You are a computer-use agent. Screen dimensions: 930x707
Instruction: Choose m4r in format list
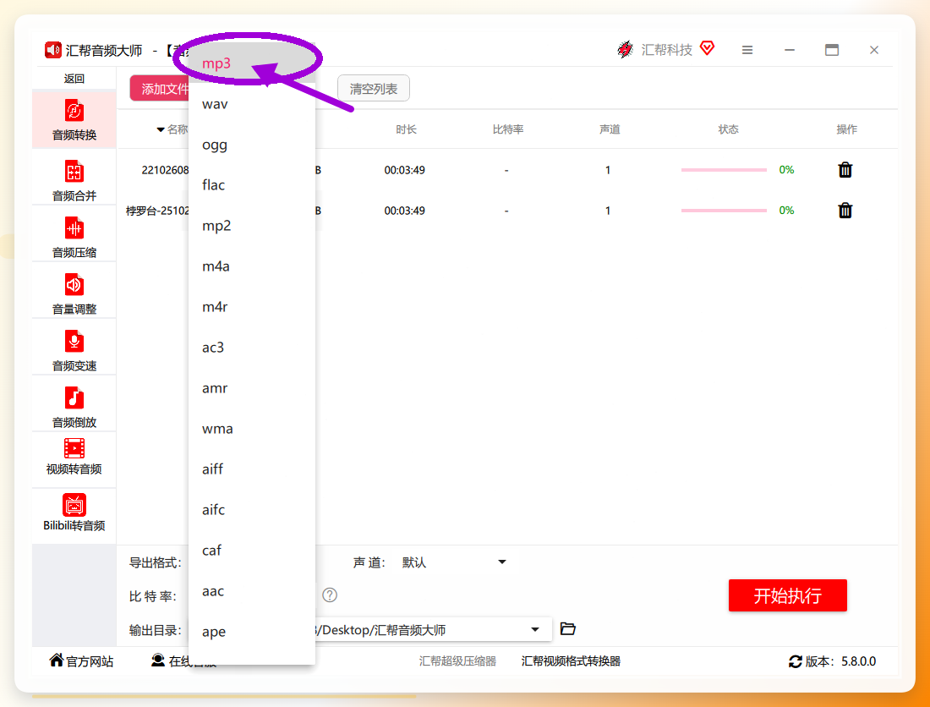coord(251,307)
